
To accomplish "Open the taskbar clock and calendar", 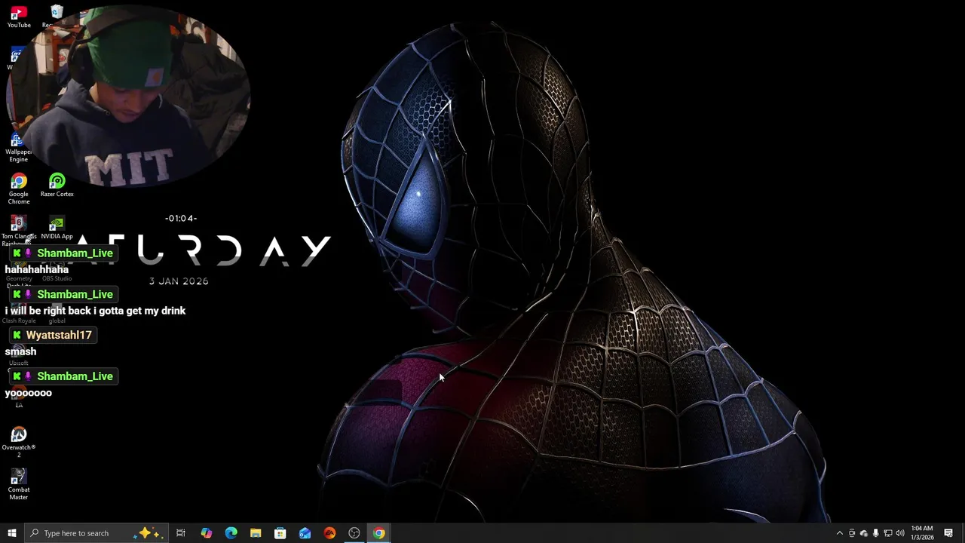I will point(922,533).
